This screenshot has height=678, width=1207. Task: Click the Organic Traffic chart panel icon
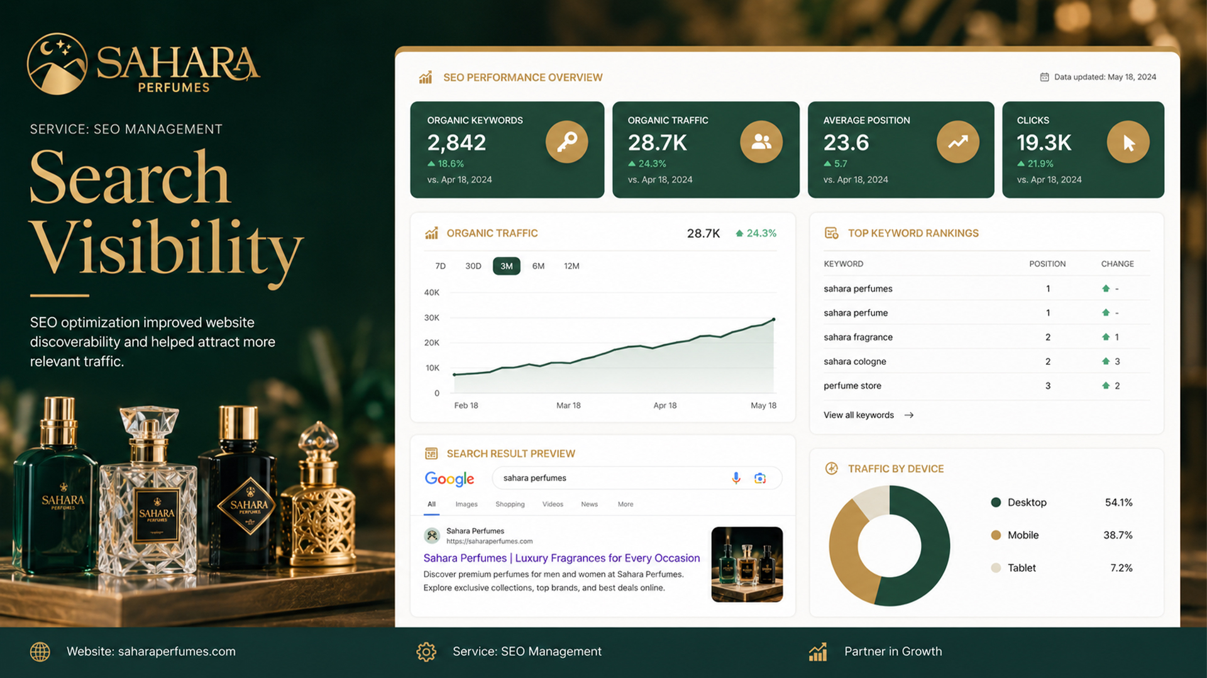pyautogui.click(x=431, y=233)
